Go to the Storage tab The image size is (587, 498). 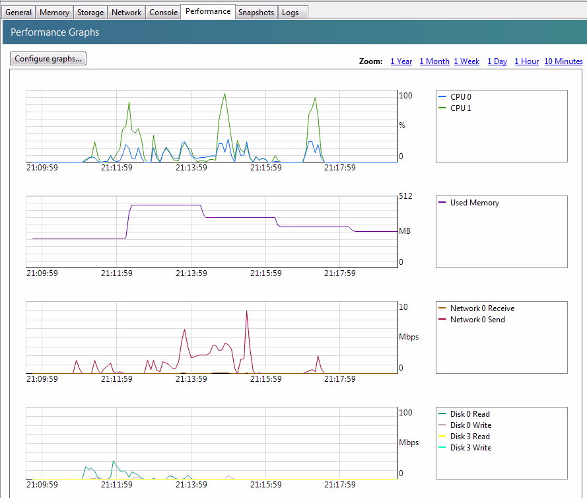coord(90,13)
